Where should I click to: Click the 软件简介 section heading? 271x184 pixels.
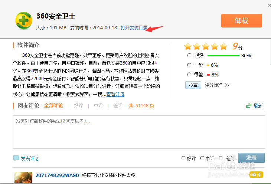(x=28, y=45)
